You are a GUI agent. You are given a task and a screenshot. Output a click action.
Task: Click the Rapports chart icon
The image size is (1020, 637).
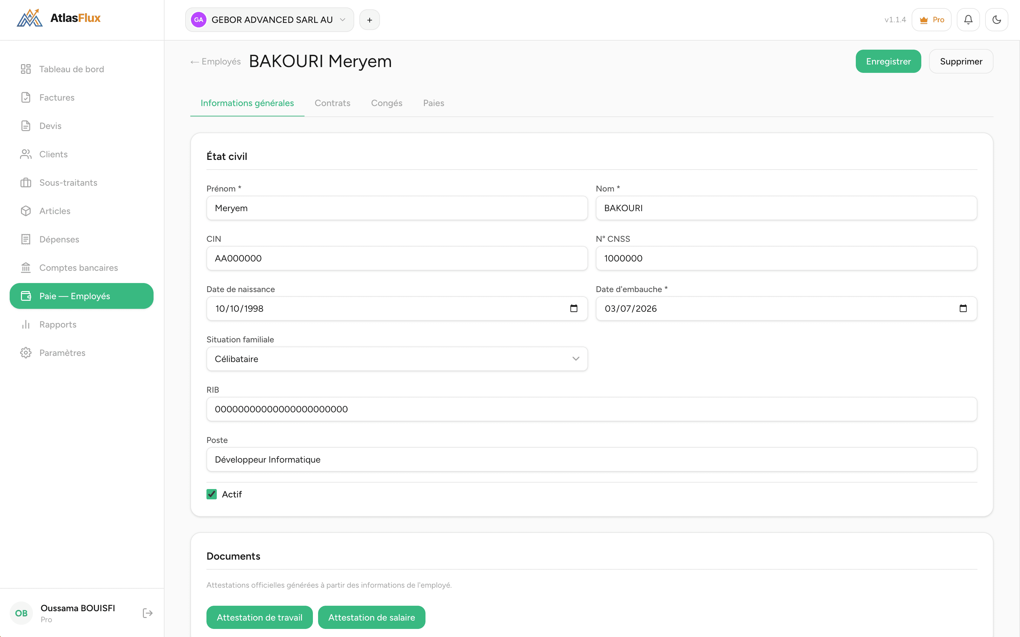point(26,324)
